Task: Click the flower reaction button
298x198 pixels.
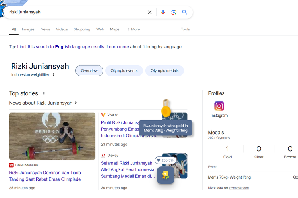Action: pyautogui.click(x=166, y=175)
